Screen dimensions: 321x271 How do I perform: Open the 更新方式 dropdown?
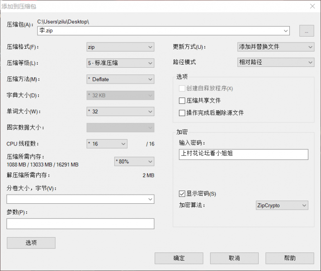coord(275,47)
